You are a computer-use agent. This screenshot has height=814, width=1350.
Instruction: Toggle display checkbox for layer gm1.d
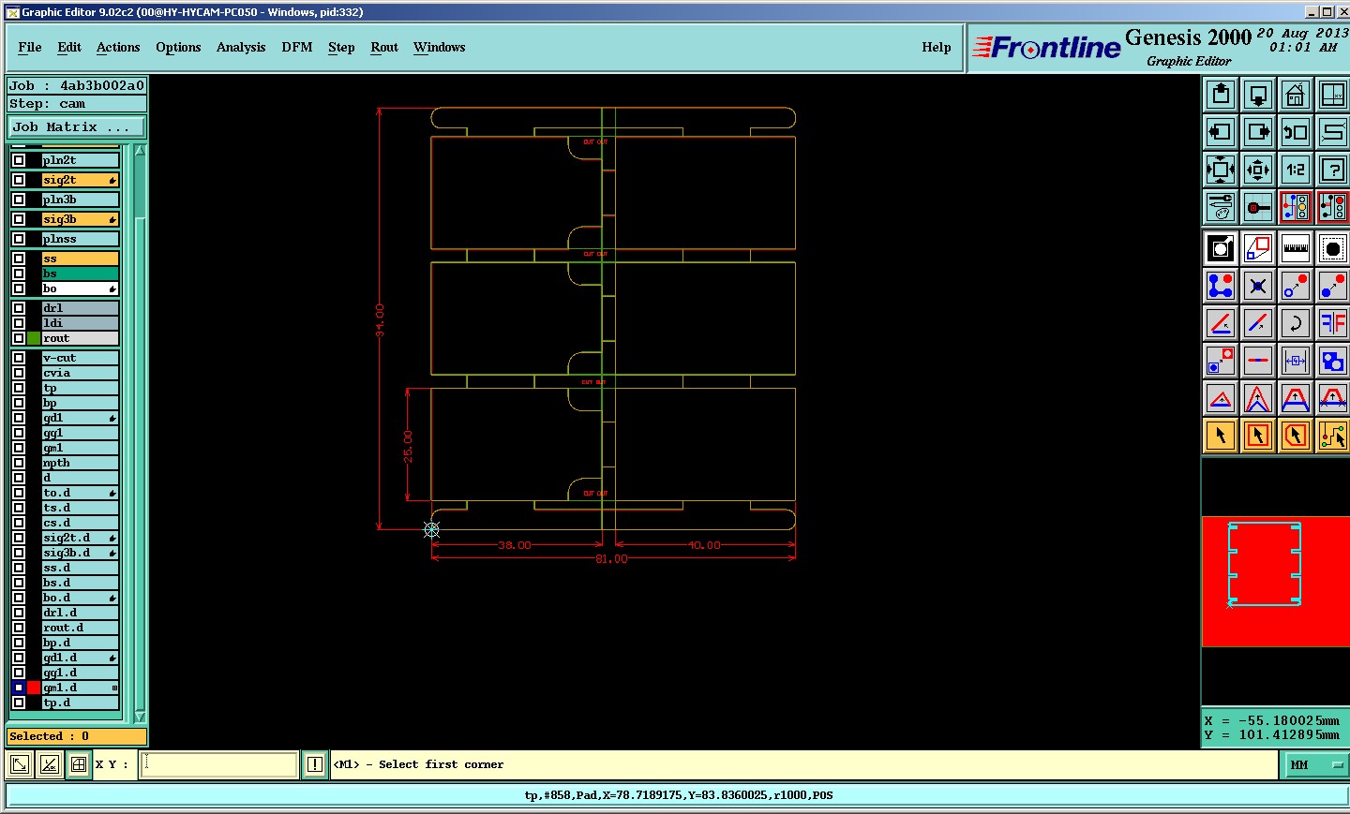click(19, 688)
